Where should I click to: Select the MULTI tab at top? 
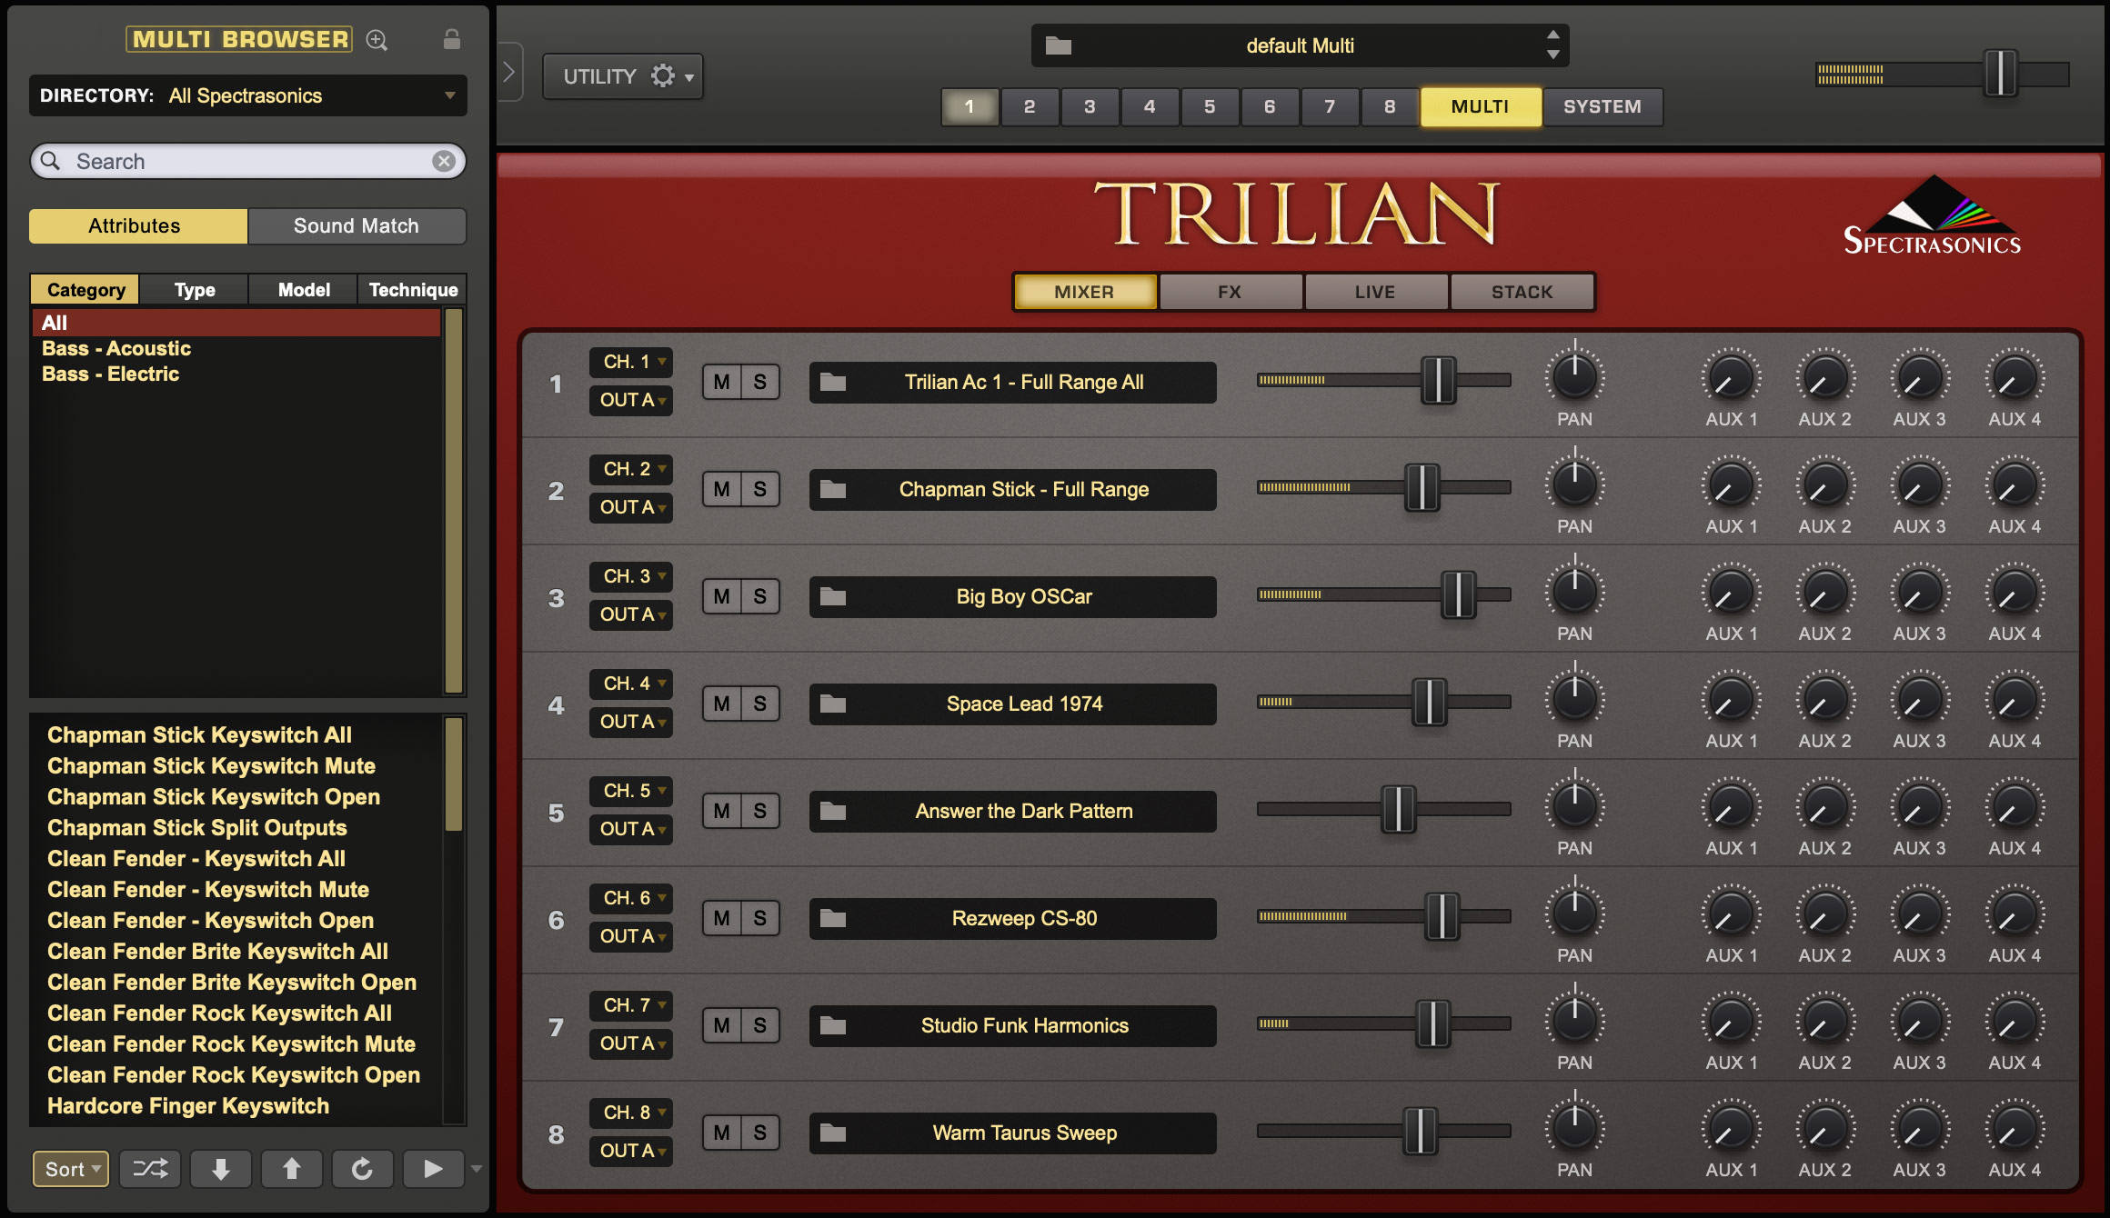1479,105
